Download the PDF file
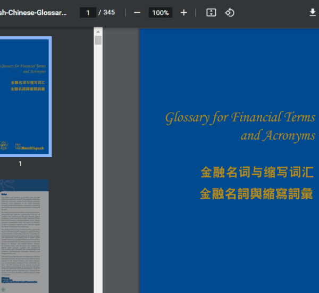Image resolution: width=319 pixels, height=293 pixels. click(313, 12)
